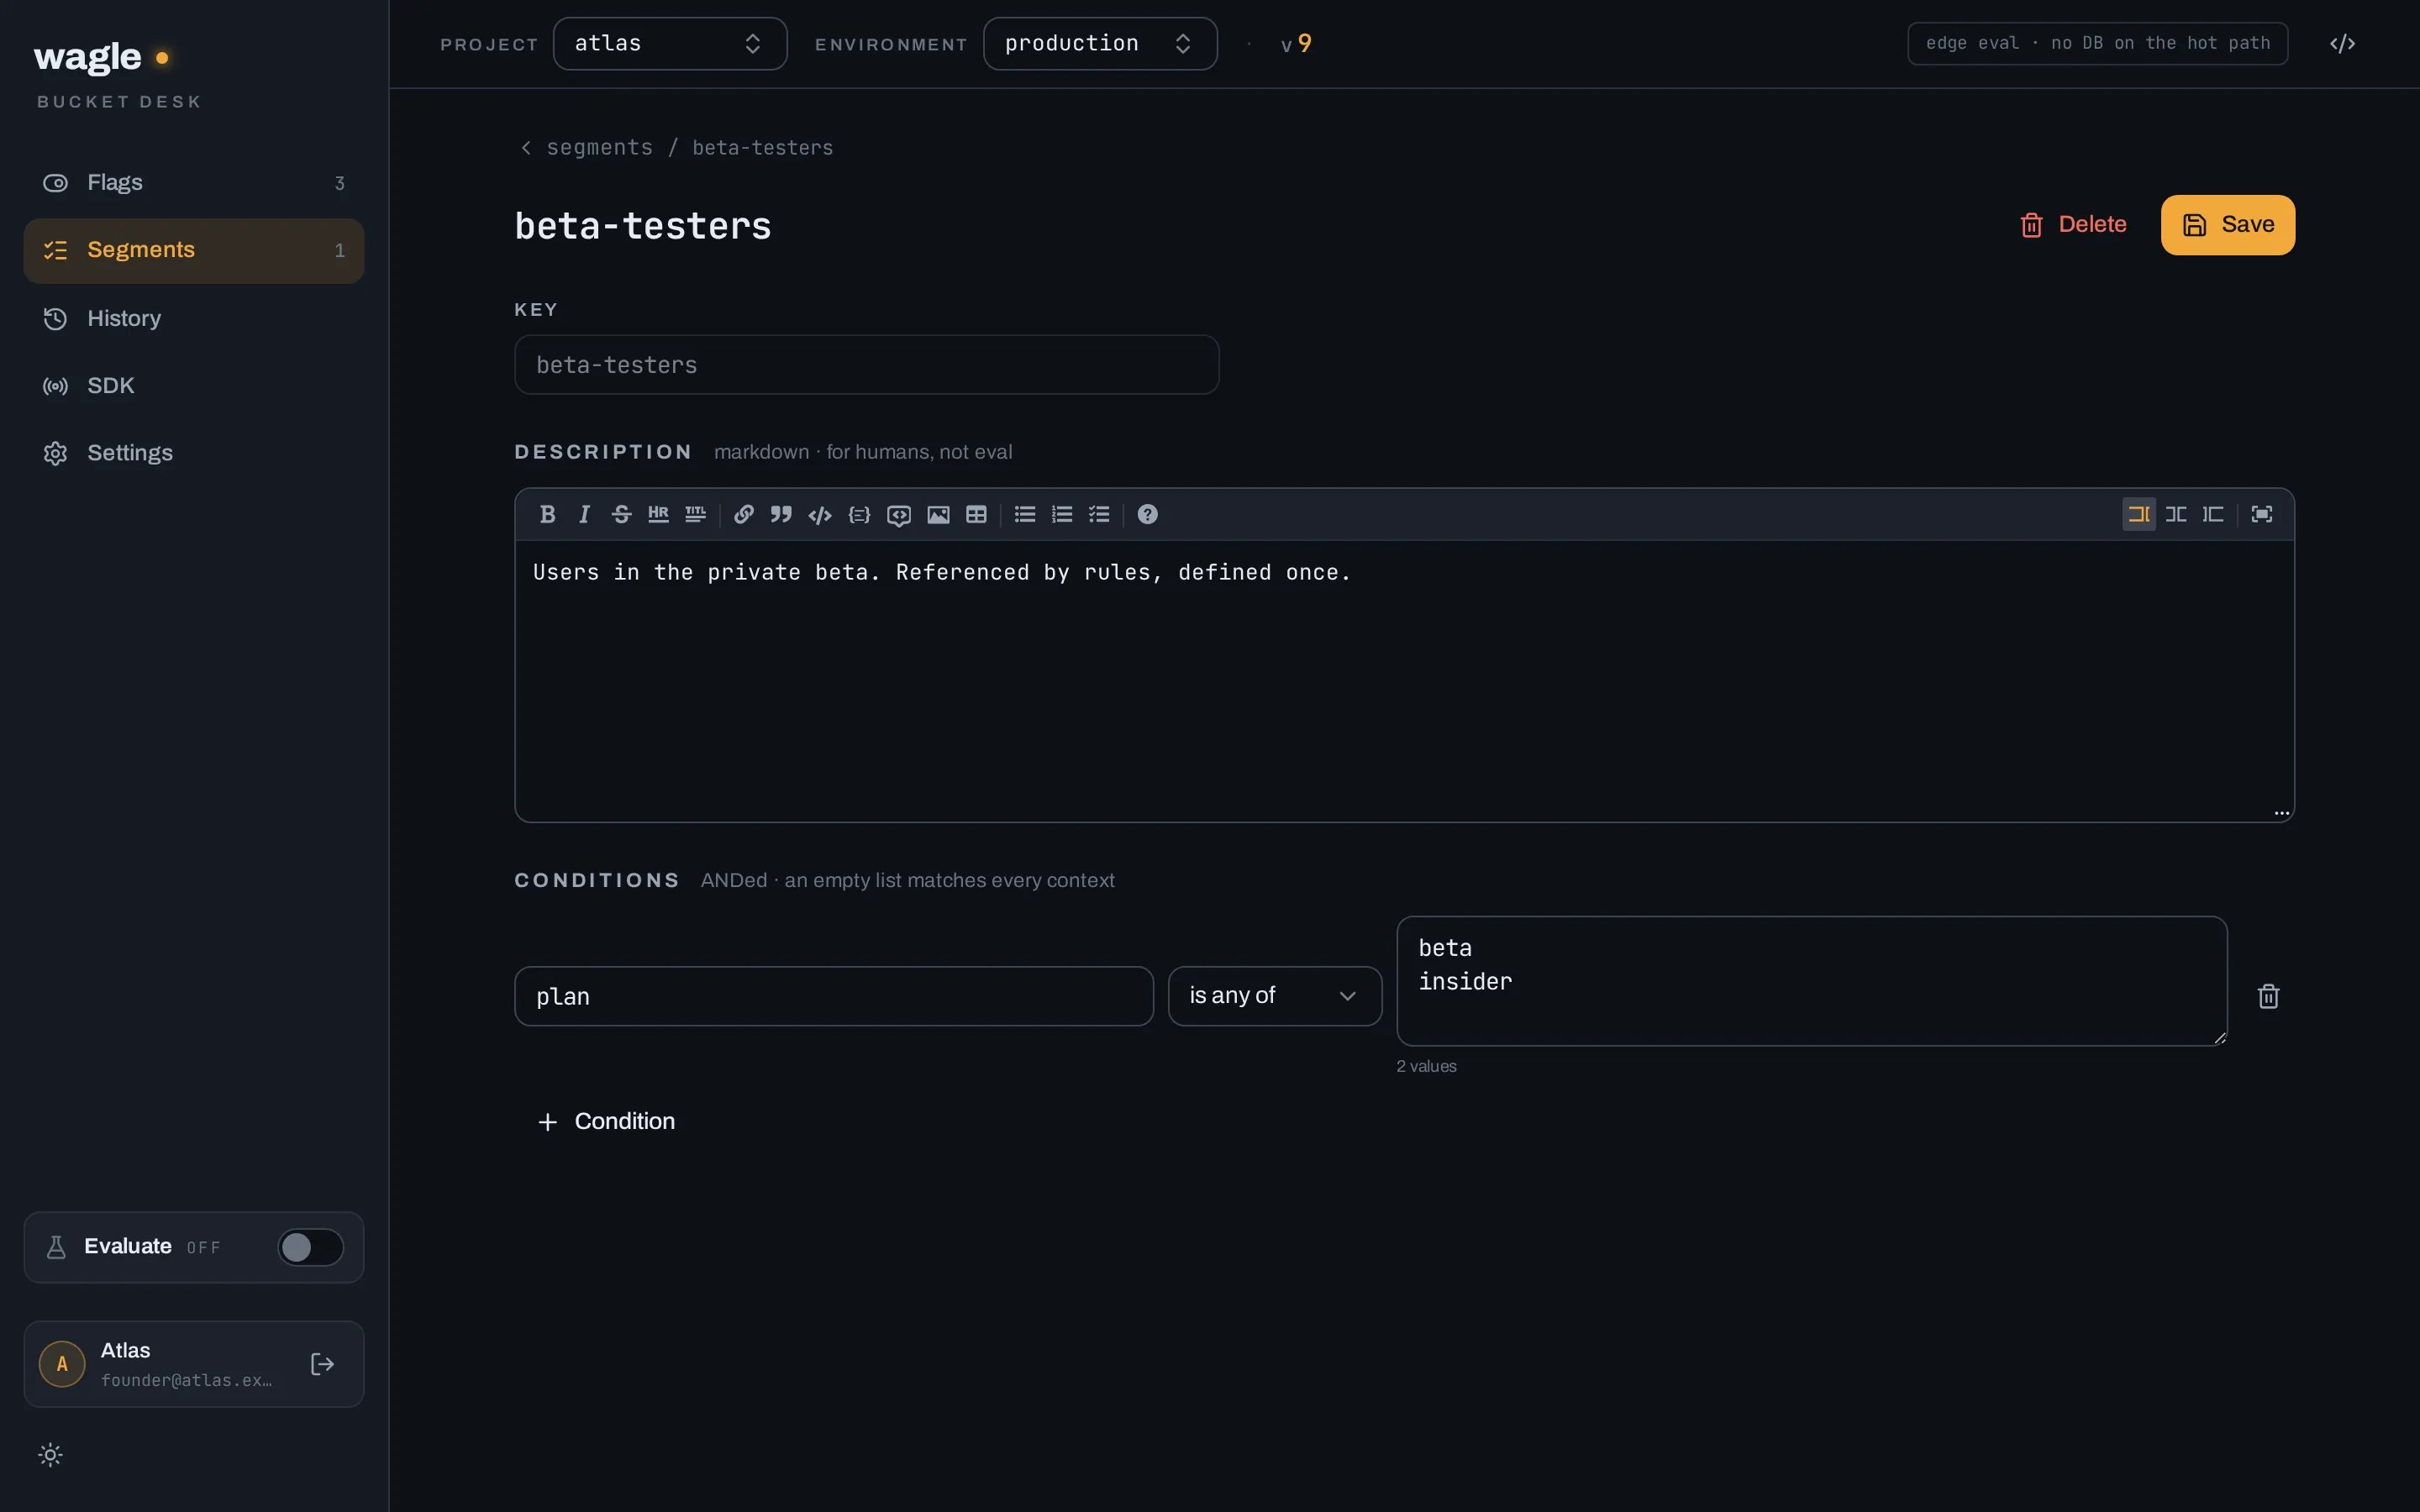
Task: Open SDK in the sidebar
Action: pyautogui.click(x=194, y=386)
